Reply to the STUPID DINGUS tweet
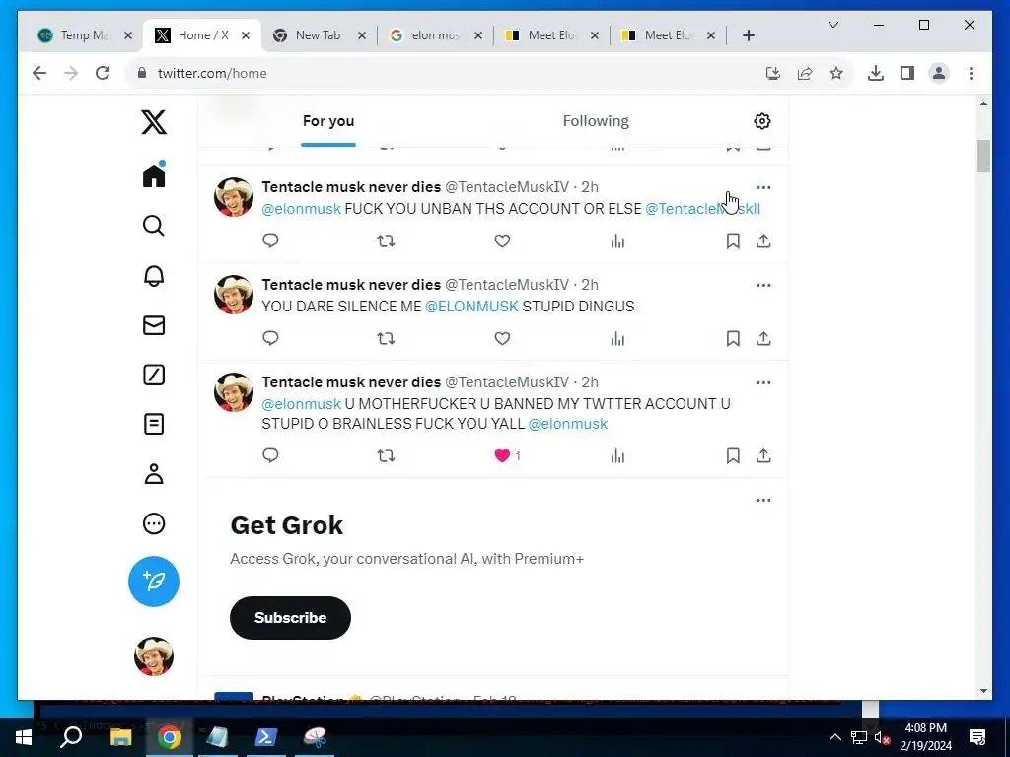 270,339
